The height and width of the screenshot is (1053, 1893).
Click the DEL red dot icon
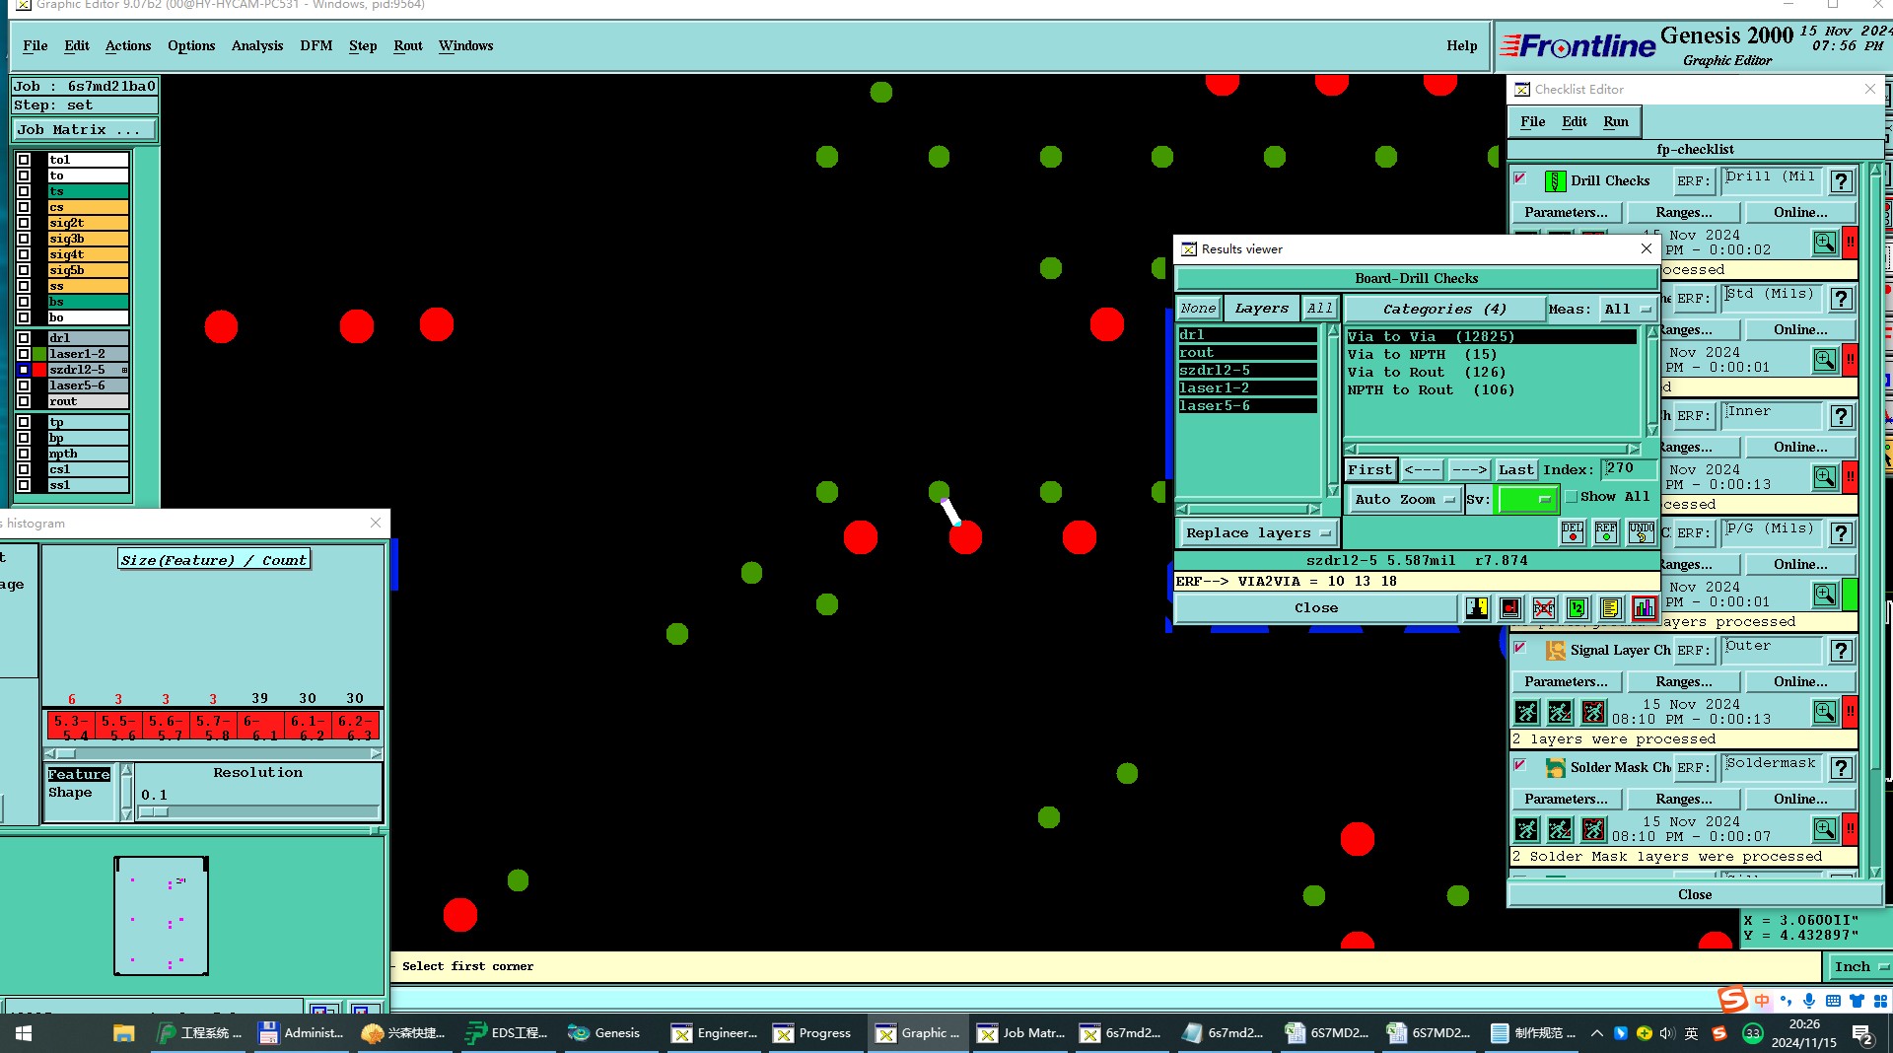click(1573, 532)
